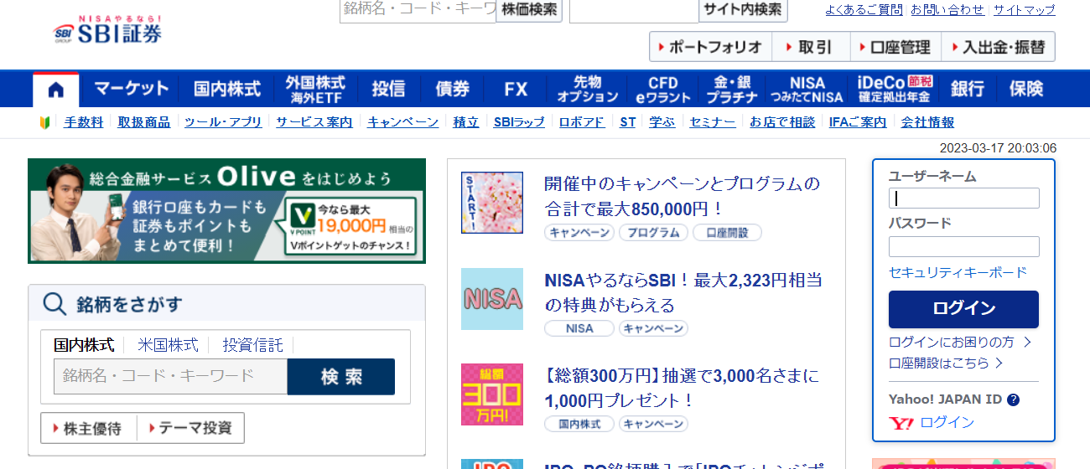Open the 総額300万円 thumbnail image
This screenshot has width=1090, height=469.
(x=492, y=394)
